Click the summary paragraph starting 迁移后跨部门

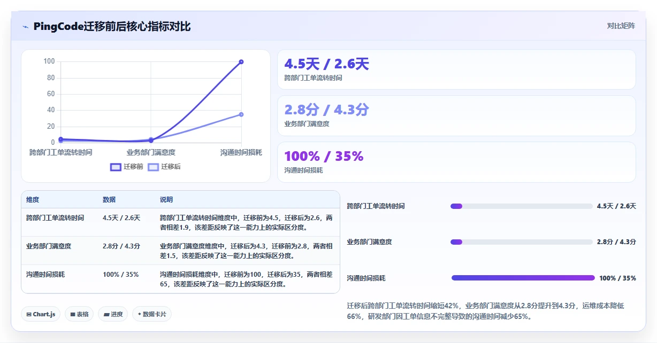(486, 311)
